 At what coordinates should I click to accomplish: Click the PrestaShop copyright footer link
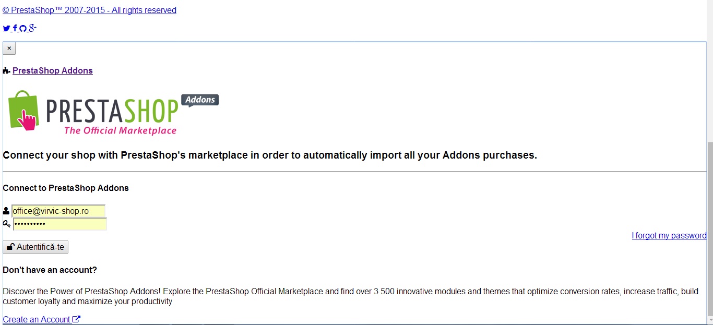tap(89, 10)
